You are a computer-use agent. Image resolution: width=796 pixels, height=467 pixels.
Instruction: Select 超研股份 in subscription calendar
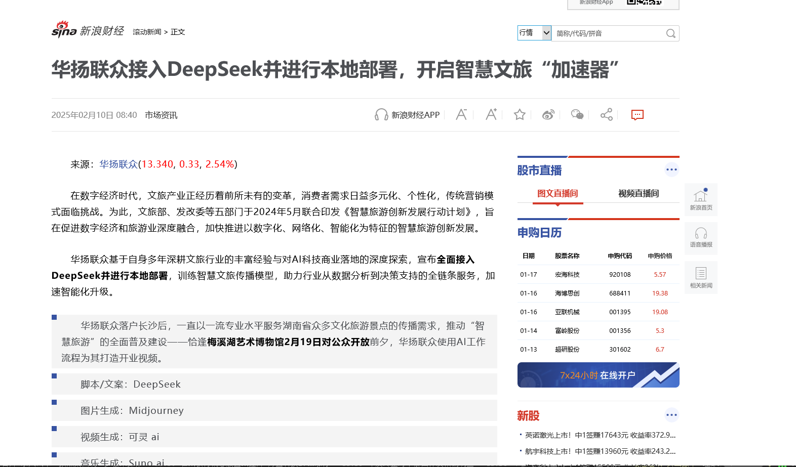(x=567, y=350)
